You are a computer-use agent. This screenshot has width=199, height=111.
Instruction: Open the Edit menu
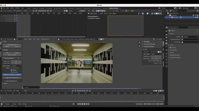coord(7,8)
